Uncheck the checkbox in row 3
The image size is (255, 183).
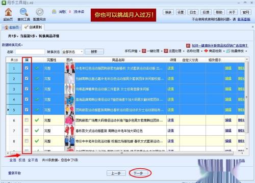27,88
